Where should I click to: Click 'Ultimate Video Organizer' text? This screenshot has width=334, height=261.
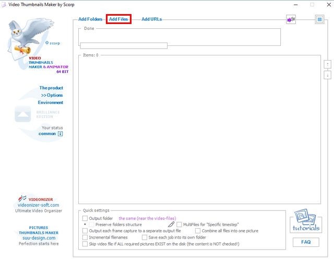(x=39, y=211)
